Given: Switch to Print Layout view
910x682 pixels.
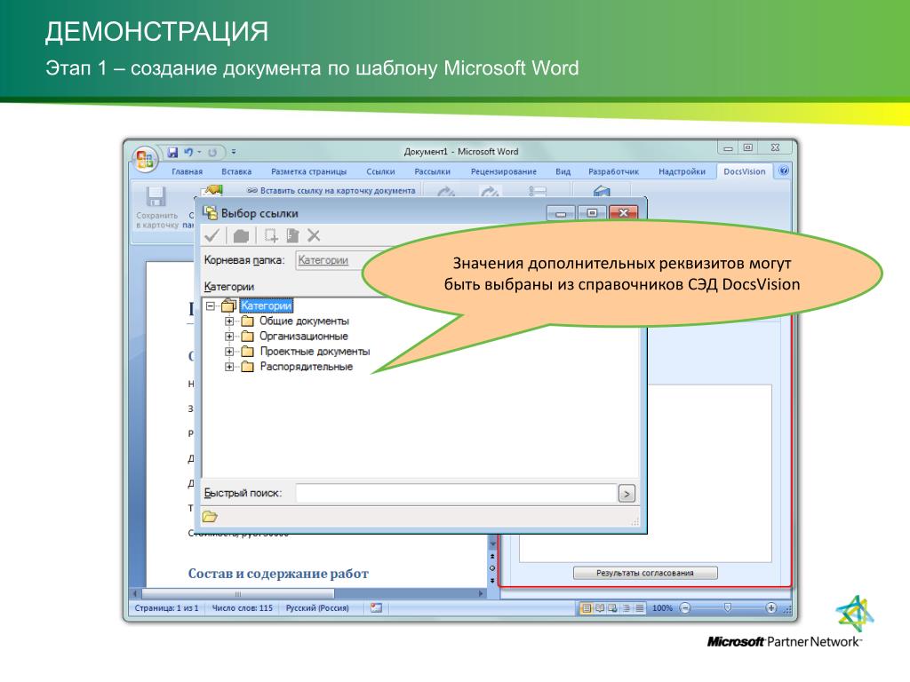Looking at the screenshot, I should click(587, 608).
